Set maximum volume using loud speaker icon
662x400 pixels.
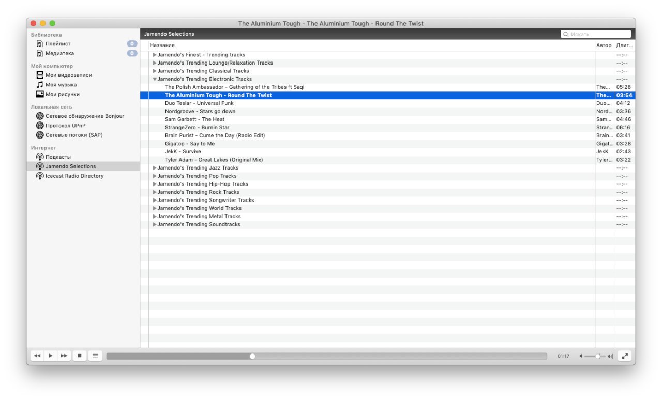(611, 356)
